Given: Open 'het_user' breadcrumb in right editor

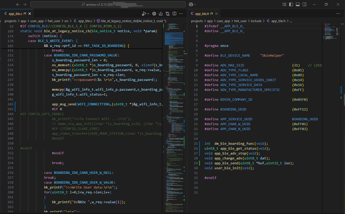Looking at the screenshot, I should tap(240, 21).
